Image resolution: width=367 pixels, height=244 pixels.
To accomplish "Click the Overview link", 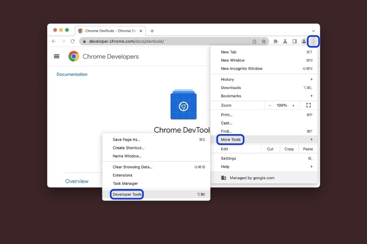I will point(77,181).
